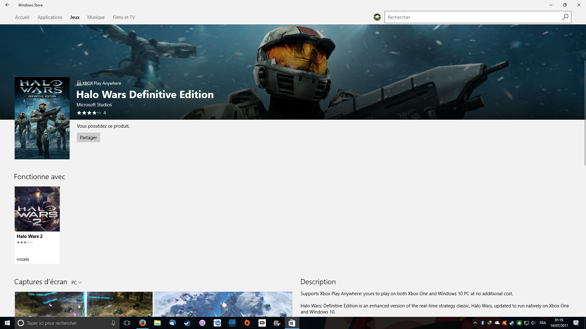Open the user account avatar
Screen dimensions: 586x329
pyautogui.click(x=377, y=17)
